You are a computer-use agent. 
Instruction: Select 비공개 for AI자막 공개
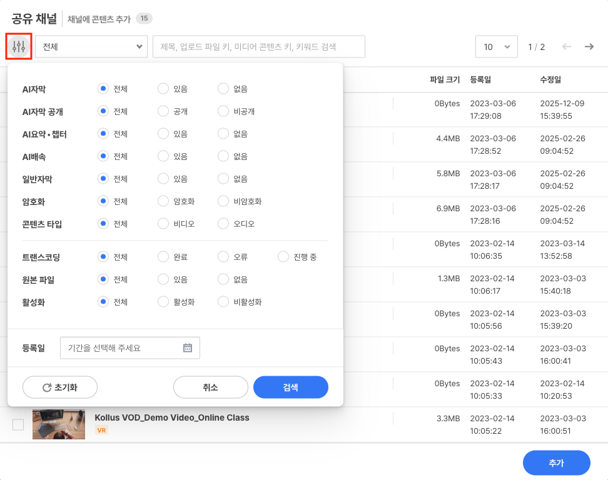[223, 111]
